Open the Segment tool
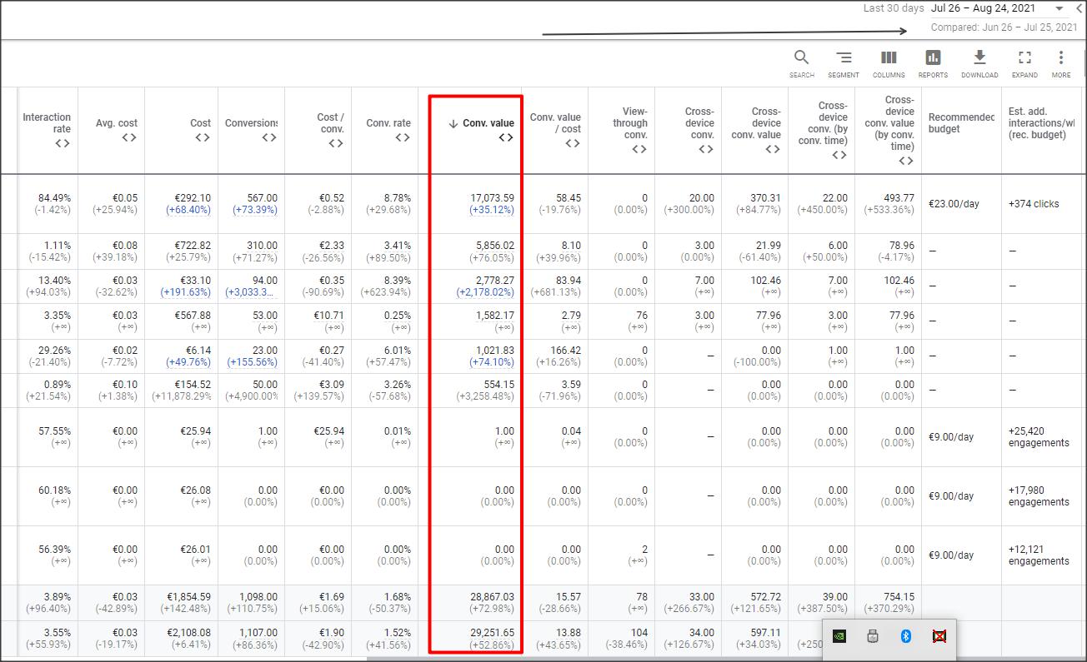Image resolution: width=1087 pixels, height=662 pixels. (x=844, y=58)
